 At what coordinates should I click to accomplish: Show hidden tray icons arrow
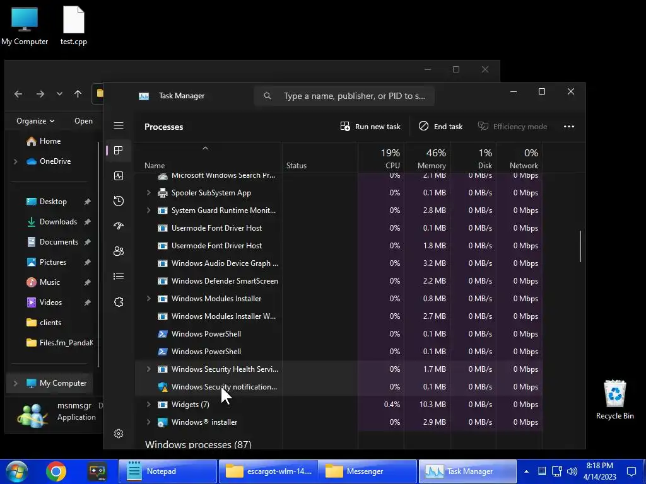[x=527, y=471]
